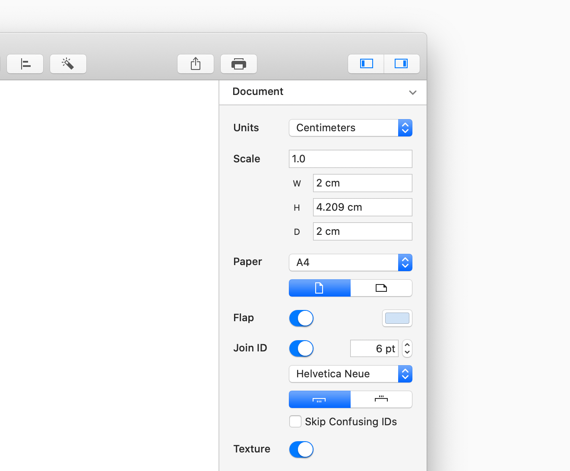This screenshot has height=471, width=570.
Task: Enable Skip Confusing IDs checkbox
Action: coord(295,421)
